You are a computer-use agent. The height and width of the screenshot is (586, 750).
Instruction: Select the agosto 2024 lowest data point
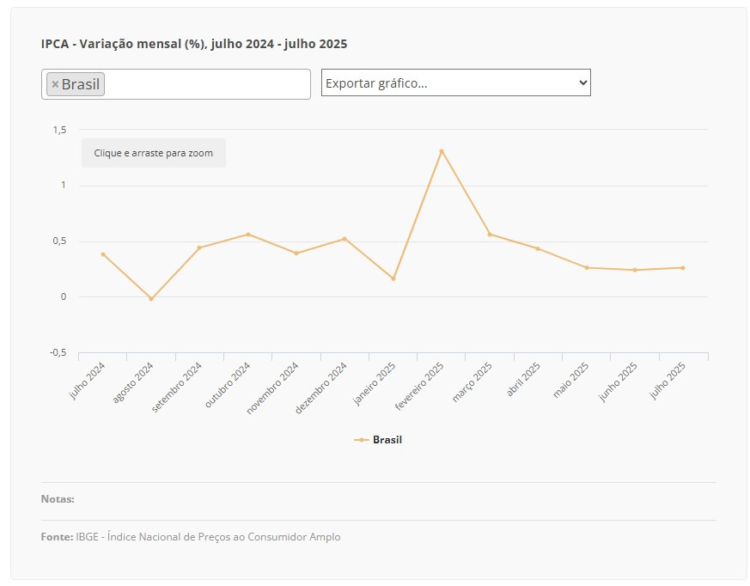click(x=151, y=299)
